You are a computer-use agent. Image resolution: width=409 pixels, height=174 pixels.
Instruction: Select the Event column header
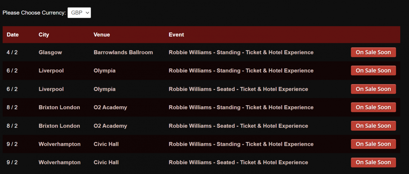click(176, 35)
